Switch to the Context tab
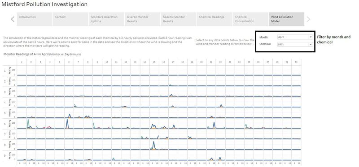Screen dimensions: 359x167 (70, 19)
